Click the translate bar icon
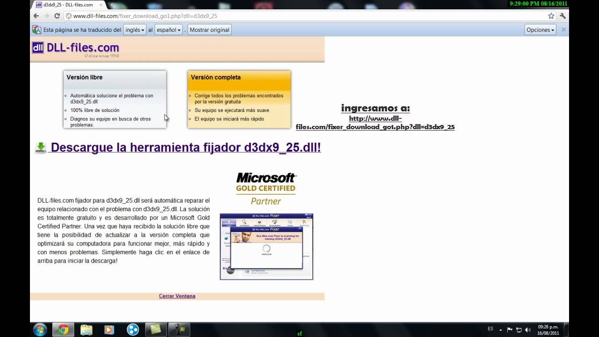This screenshot has width=599, height=337. click(x=37, y=29)
